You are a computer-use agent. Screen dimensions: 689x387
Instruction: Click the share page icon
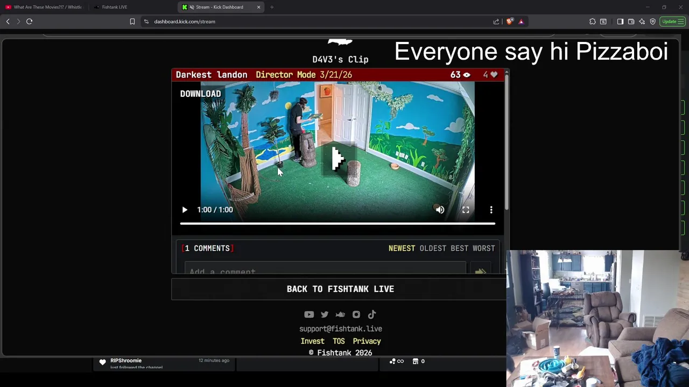click(x=496, y=21)
